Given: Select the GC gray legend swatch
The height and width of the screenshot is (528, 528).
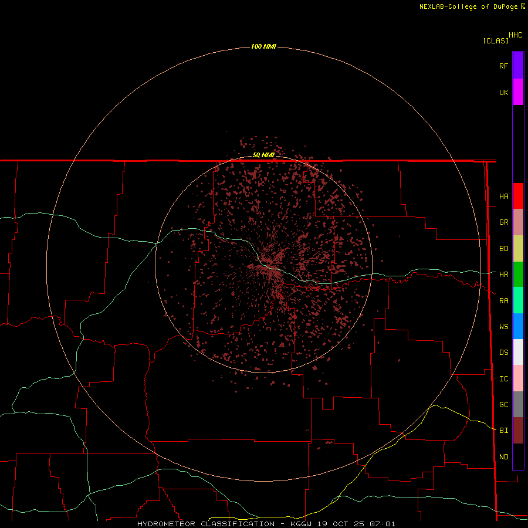Looking at the screenshot, I should tap(518, 404).
